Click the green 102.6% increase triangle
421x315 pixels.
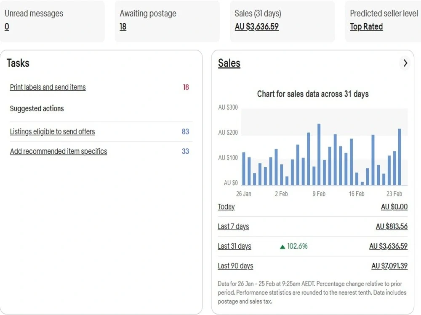[282, 247]
